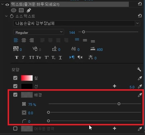
Task: Apply superscript style
Action: coord(47,57)
